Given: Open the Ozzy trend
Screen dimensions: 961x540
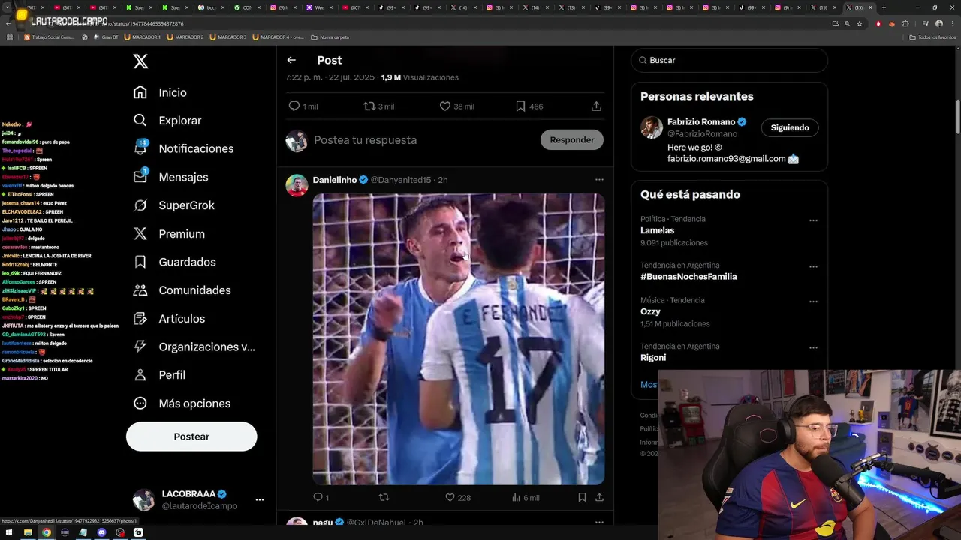Looking at the screenshot, I should tap(650, 311).
